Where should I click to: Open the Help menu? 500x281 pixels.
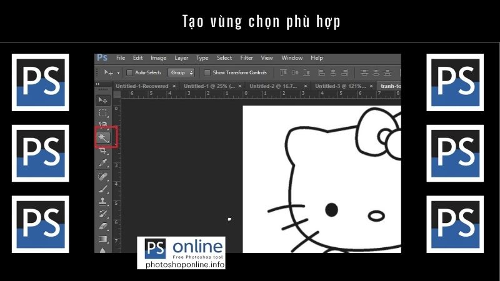tap(317, 58)
